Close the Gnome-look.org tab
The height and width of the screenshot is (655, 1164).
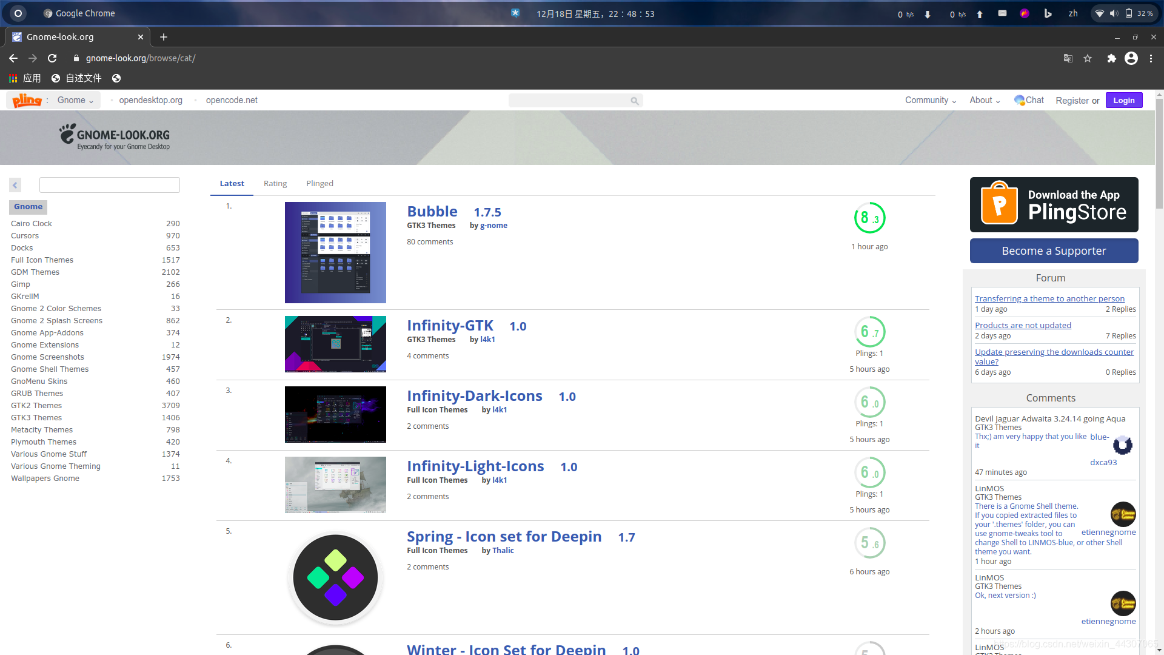141,37
